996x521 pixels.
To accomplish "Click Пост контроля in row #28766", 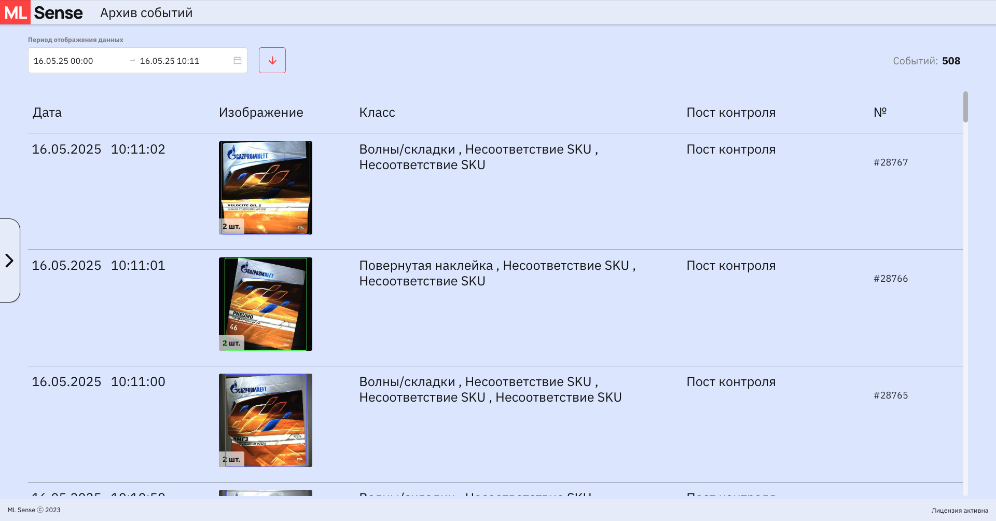I will [731, 266].
